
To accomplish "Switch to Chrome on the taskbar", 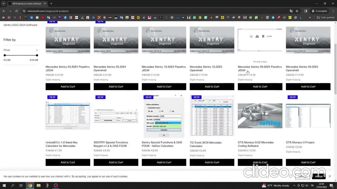I will pos(30,186).
